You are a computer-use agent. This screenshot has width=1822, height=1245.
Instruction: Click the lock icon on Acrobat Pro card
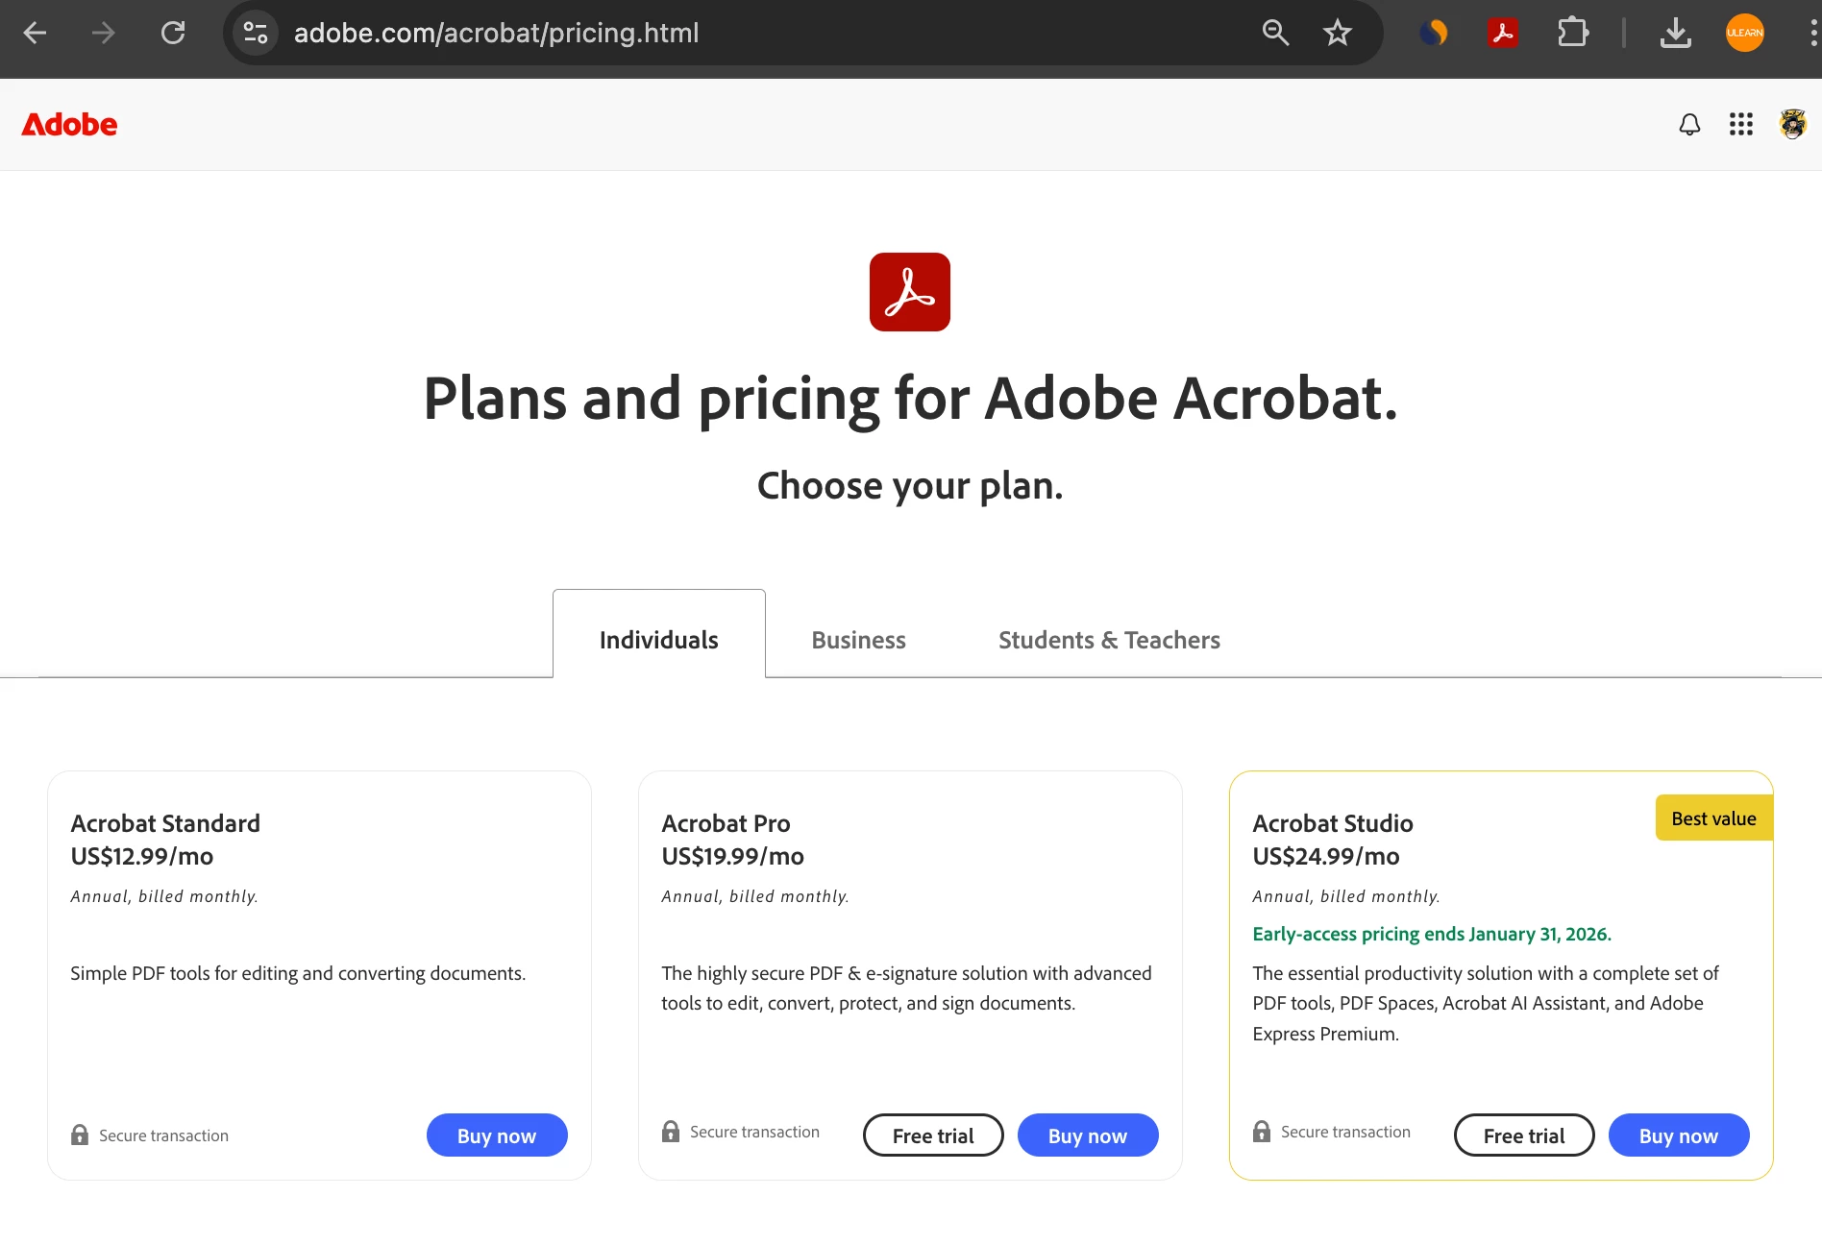pos(671,1131)
